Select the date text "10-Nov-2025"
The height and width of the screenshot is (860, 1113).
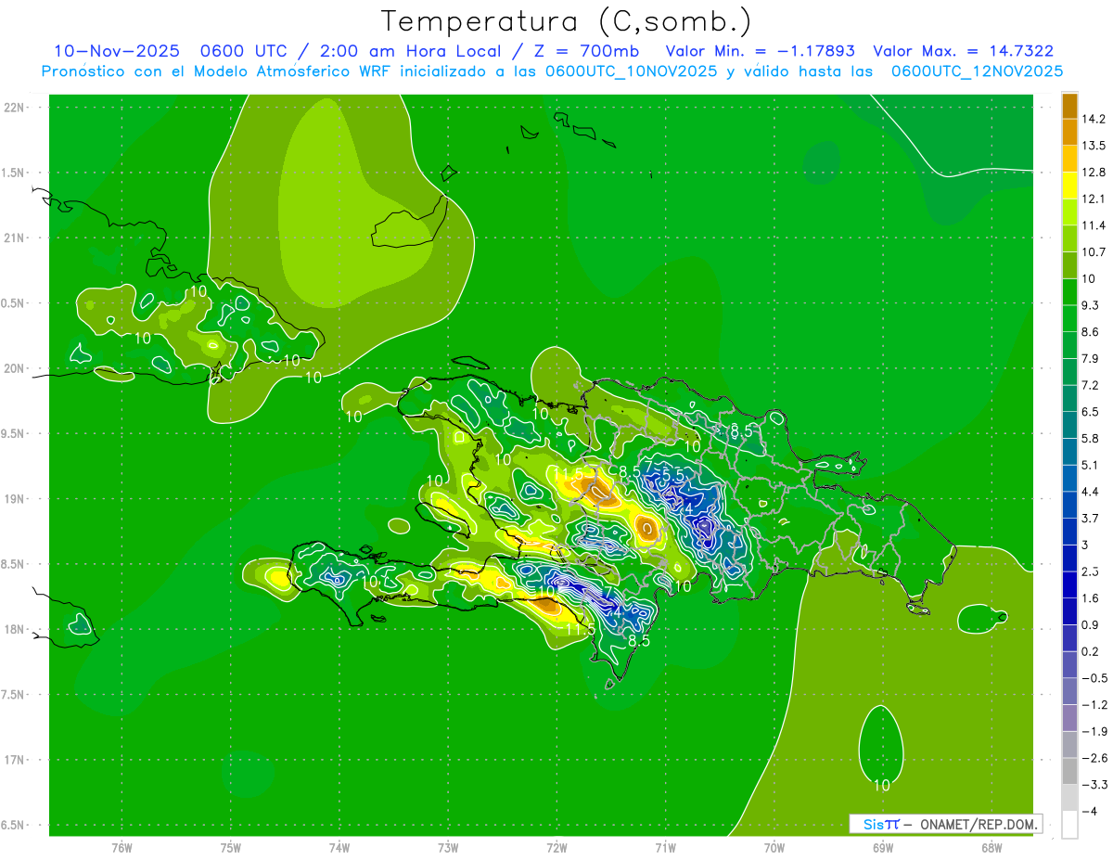pos(116,51)
